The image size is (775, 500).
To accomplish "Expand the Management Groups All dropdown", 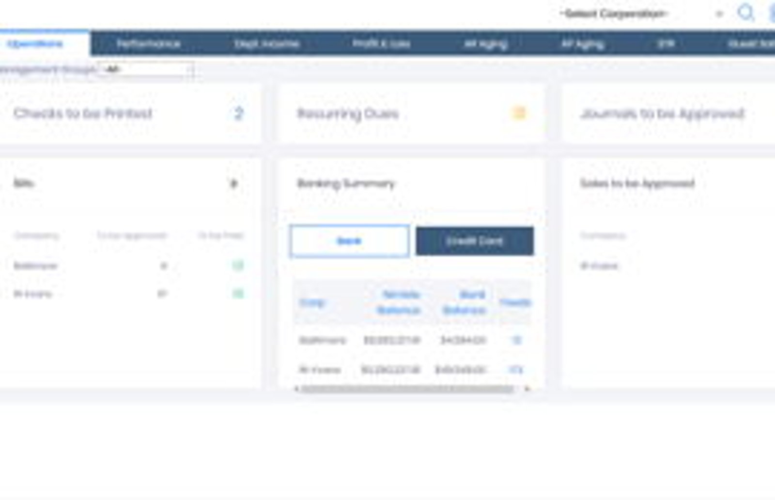I will pos(146,69).
